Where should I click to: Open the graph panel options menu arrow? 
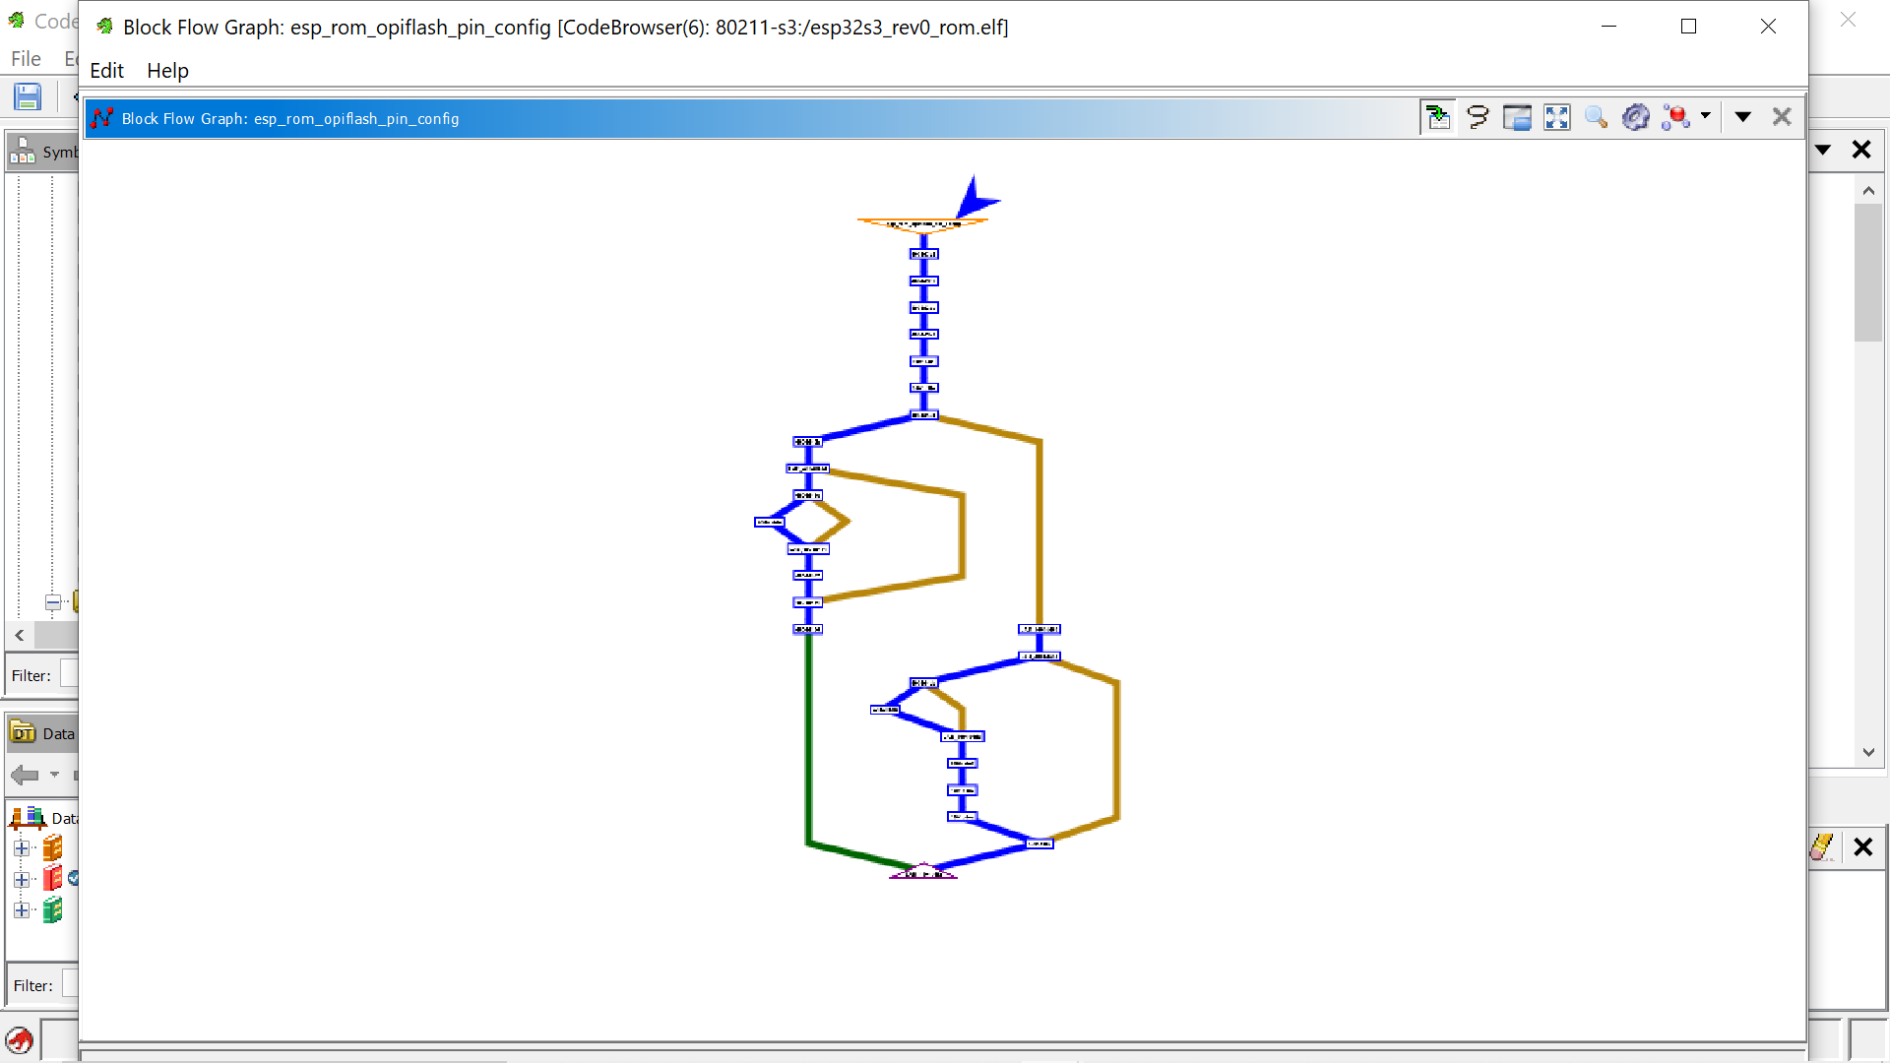[x=1742, y=117]
